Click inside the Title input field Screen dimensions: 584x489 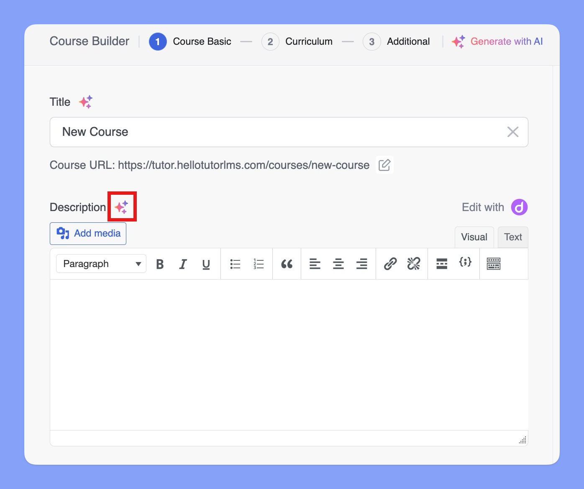[x=289, y=132]
